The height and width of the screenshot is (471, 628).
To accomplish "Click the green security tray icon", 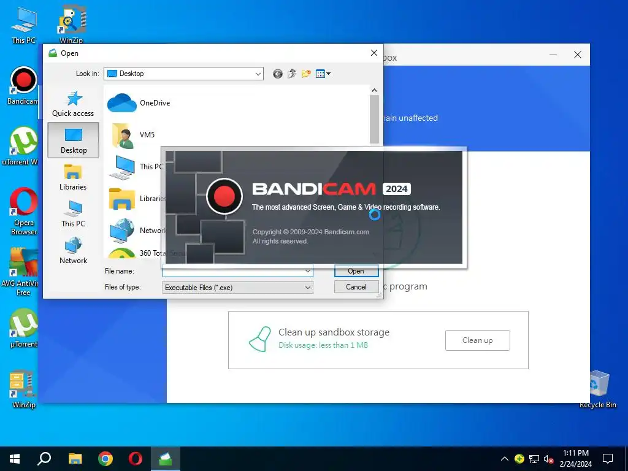I will (519, 459).
